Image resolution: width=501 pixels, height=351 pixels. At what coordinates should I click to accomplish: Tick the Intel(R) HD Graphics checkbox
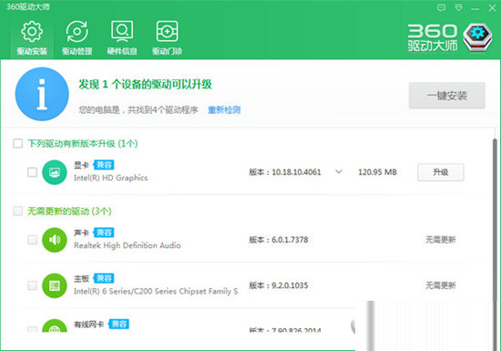tap(32, 172)
